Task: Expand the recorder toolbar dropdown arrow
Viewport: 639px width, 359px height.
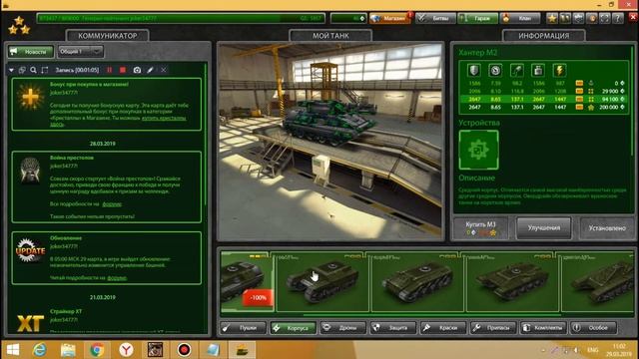Action: point(11,70)
